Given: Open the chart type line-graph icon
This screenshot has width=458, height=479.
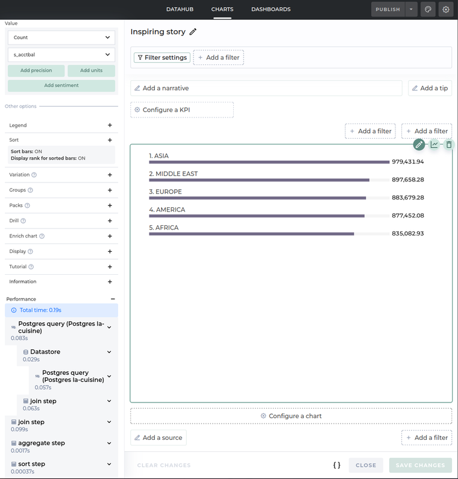Looking at the screenshot, I should [434, 145].
